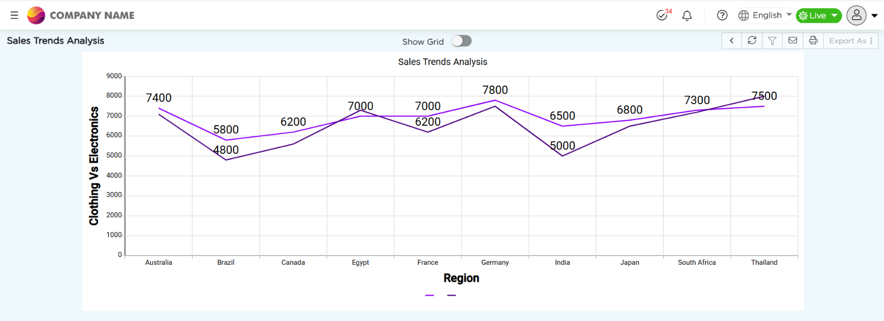Print the Sales Trends chart
This screenshot has width=884, height=321.
(813, 40)
